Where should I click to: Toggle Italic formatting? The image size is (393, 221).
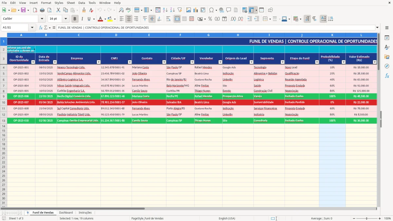point(82,19)
